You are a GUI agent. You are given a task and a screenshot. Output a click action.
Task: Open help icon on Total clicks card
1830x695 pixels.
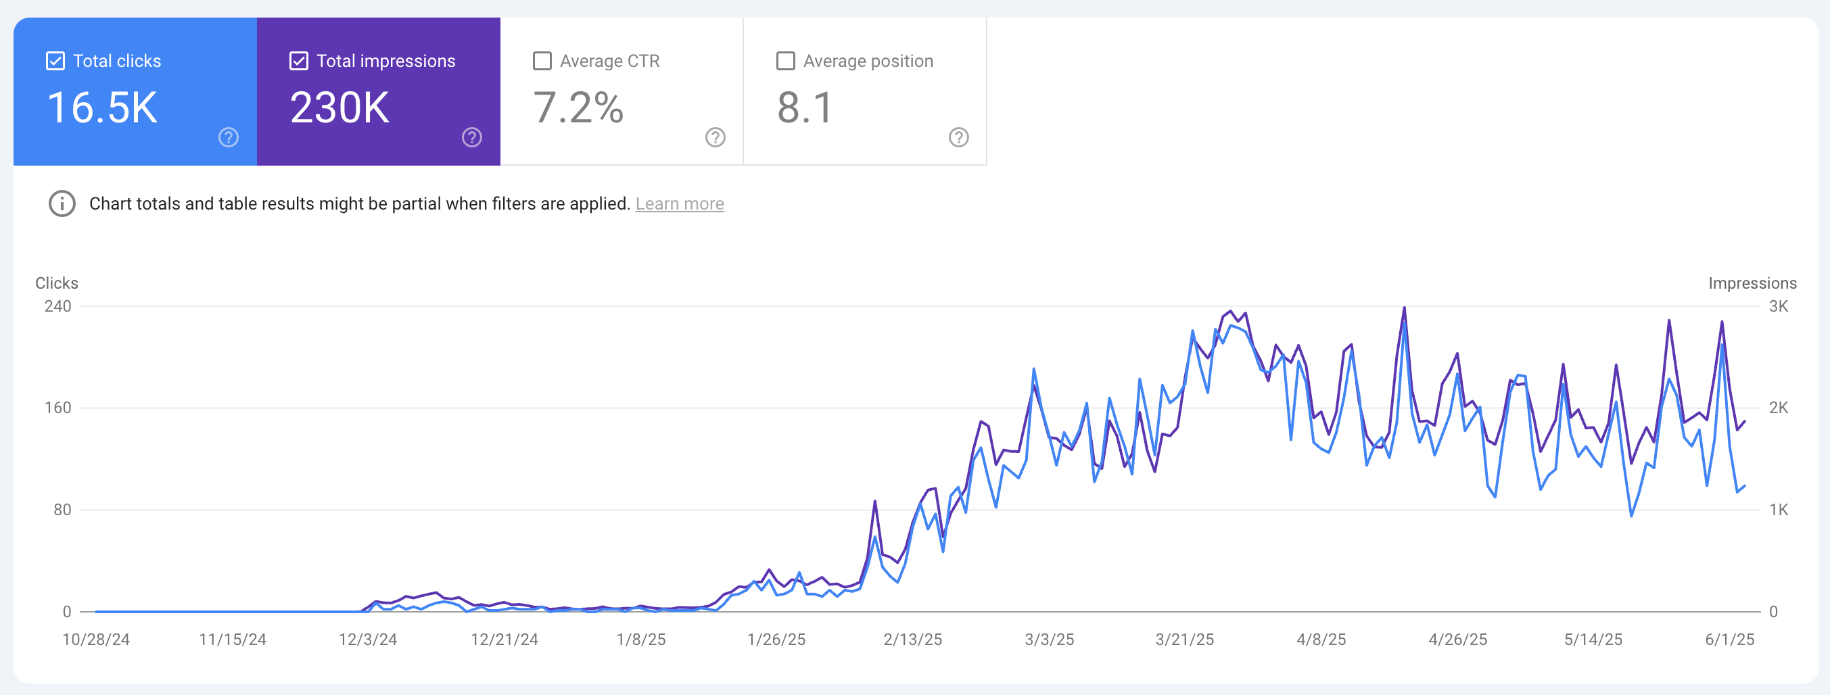coord(228,137)
